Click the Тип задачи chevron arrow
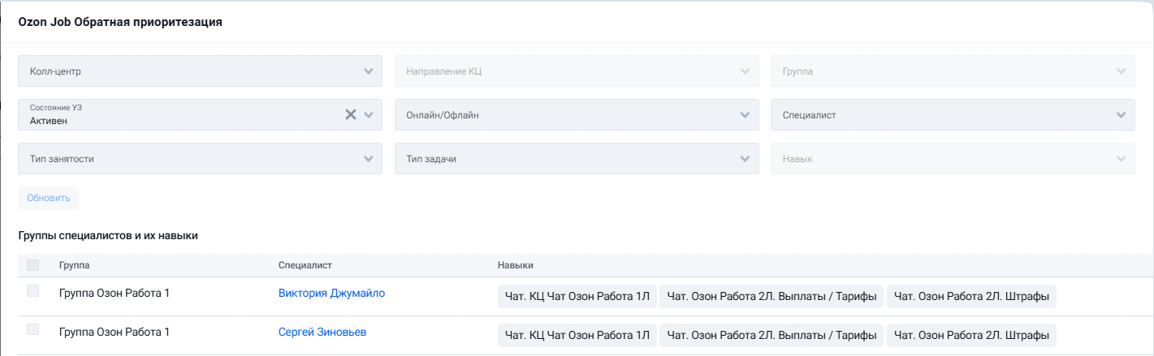The image size is (1154, 356). (746, 158)
